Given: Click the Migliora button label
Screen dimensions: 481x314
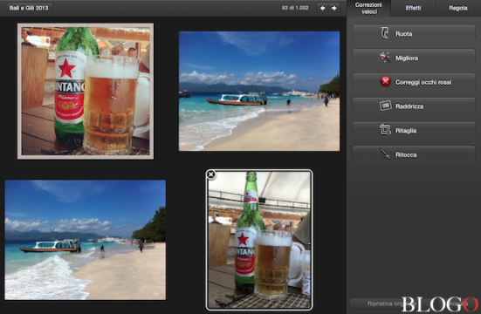Looking at the screenshot, I should pos(407,58).
